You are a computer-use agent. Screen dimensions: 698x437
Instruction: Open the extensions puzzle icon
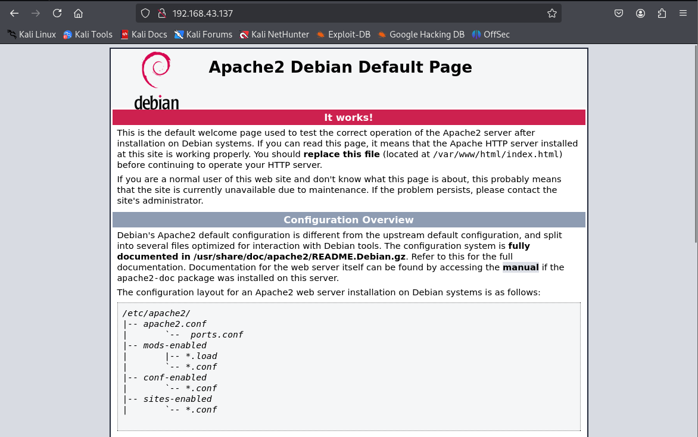click(x=662, y=13)
